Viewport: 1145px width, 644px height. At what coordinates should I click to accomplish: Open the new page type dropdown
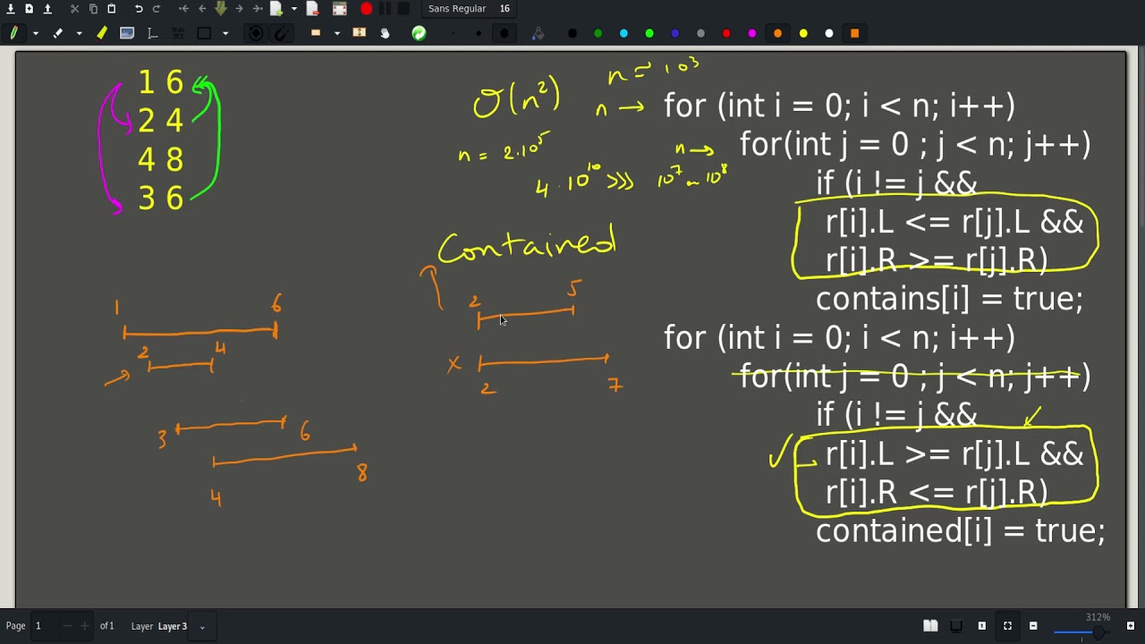pyautogui.click(x=293, y=8)
